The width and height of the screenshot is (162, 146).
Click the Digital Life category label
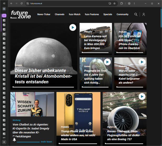[x=112, y=127]
